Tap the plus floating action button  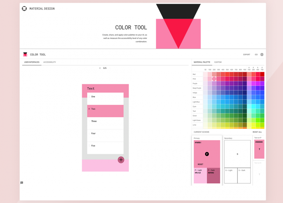coord(121,160)
